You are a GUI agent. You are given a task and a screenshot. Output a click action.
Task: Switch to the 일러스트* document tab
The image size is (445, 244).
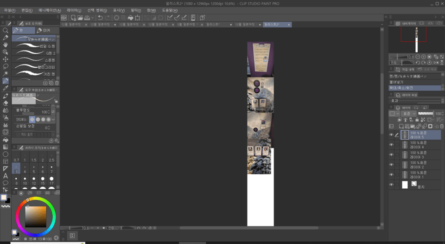click(218, 25)
